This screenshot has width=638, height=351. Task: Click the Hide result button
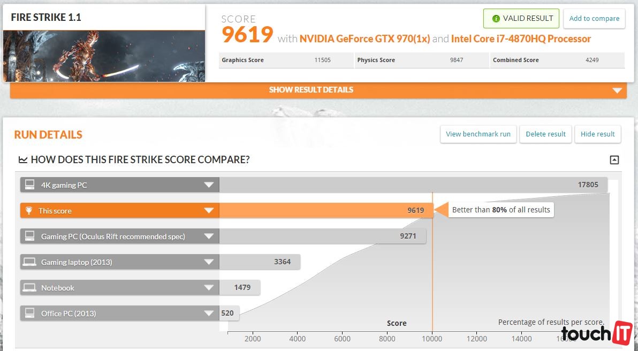(597, 134)
